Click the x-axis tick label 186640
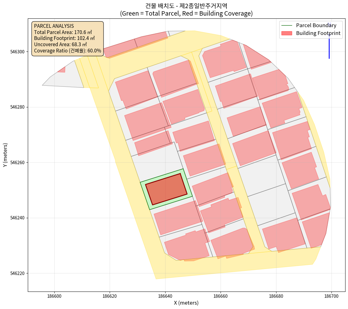The image size is (348, 309). (165, 296)
